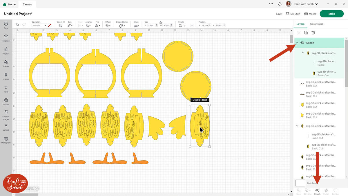Click the Undo arrow
The width and height of the screenshot is (348, 196).
pyautogui.click(x=17, y=25)
